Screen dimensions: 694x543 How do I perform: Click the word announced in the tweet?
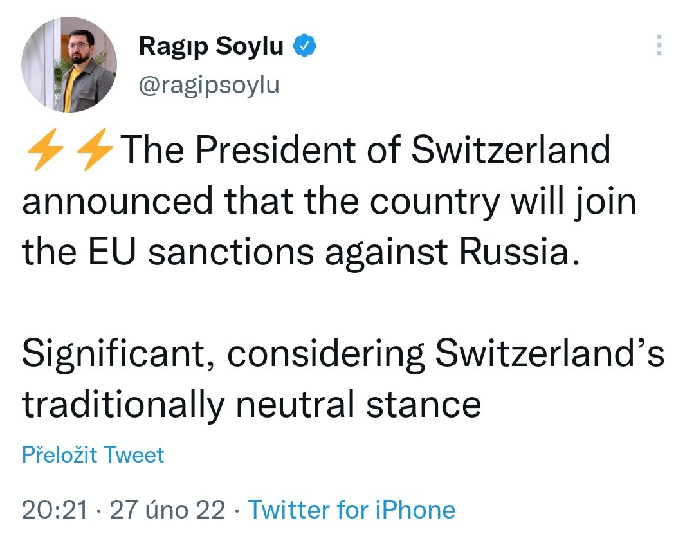117,201
